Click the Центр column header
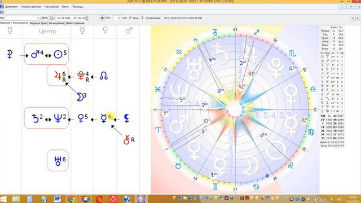Screen dimensions: 361x203 coord(47,32)
